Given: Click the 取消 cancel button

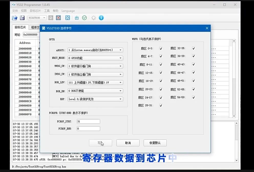Looking at the screenshot, I should (128, 143).
